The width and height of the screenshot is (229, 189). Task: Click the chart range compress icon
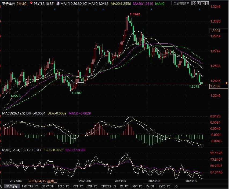coord(199,3)
